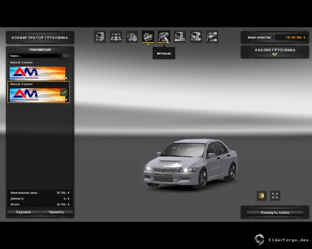The height and width of the screenshot is (249, 312).
Task: Open the Корзина cart button
Action: pos(24,212)
